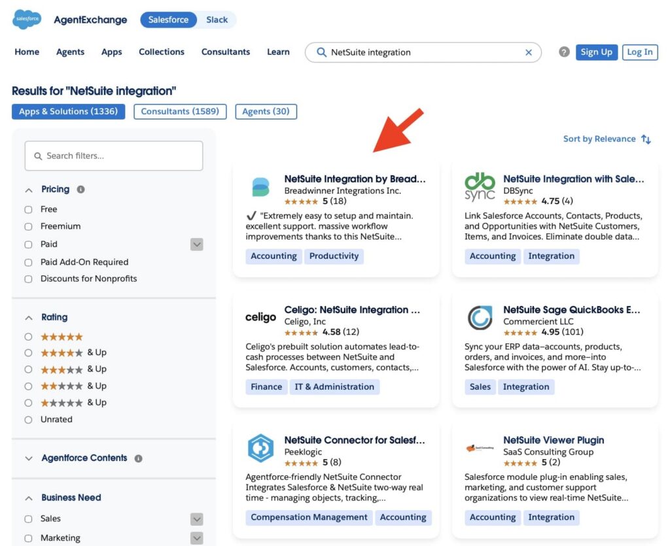Select the three stars & Up rating

28,369
